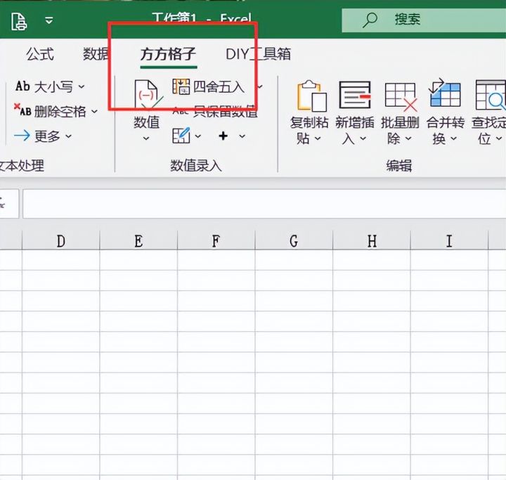Select column I header
Screen dimensions: 506x480
[449, 241]
